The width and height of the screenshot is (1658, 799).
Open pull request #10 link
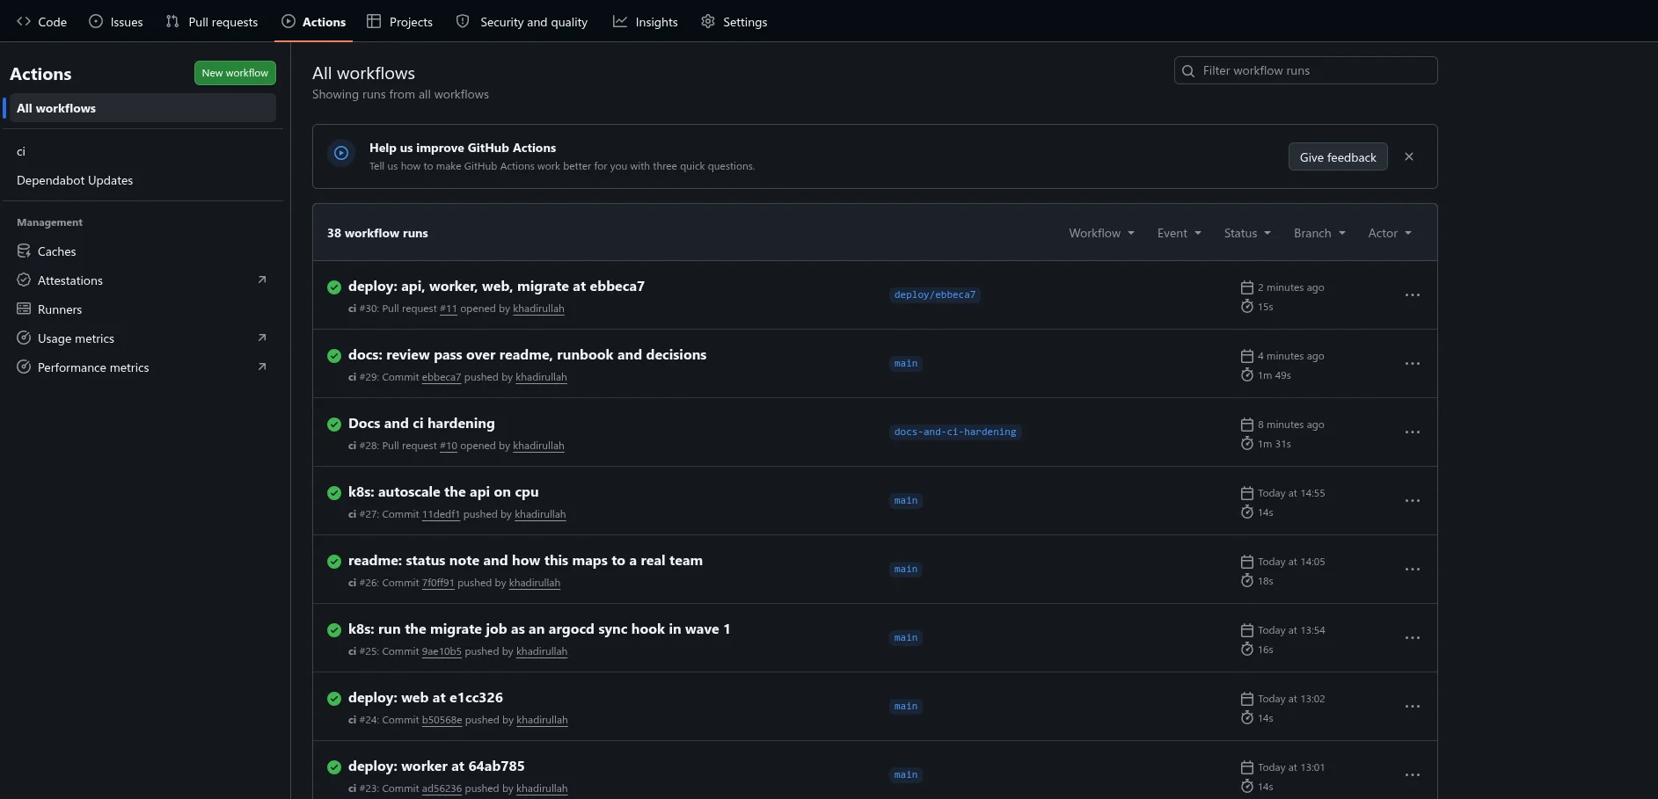pos(449,446)
